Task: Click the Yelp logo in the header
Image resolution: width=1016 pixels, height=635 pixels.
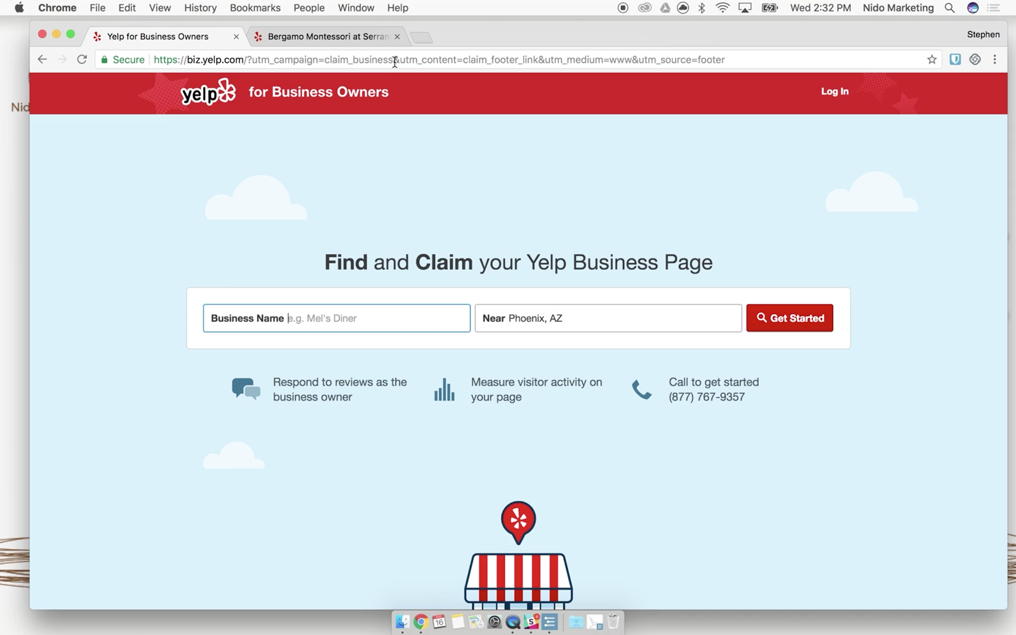Action: pyautogui.click(x=208, y=93)
